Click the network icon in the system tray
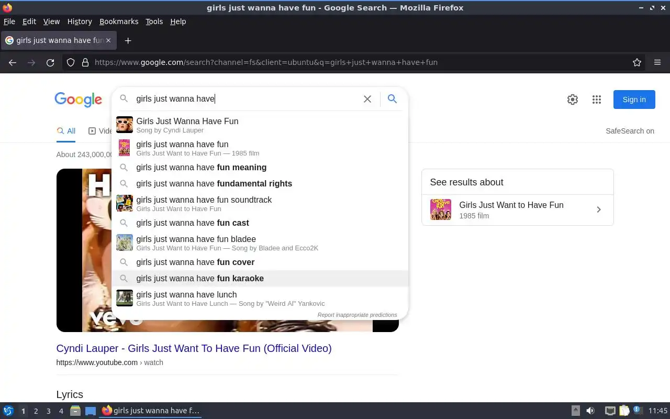This screenshot has width=670, height=419. click(x=610, y=411)
